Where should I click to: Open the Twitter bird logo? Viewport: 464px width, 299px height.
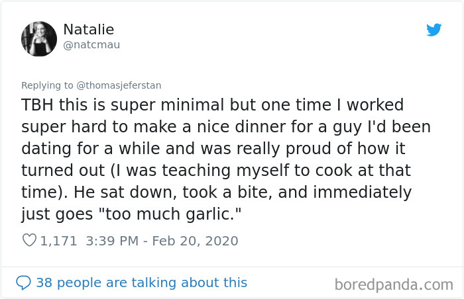click(434, 30)
